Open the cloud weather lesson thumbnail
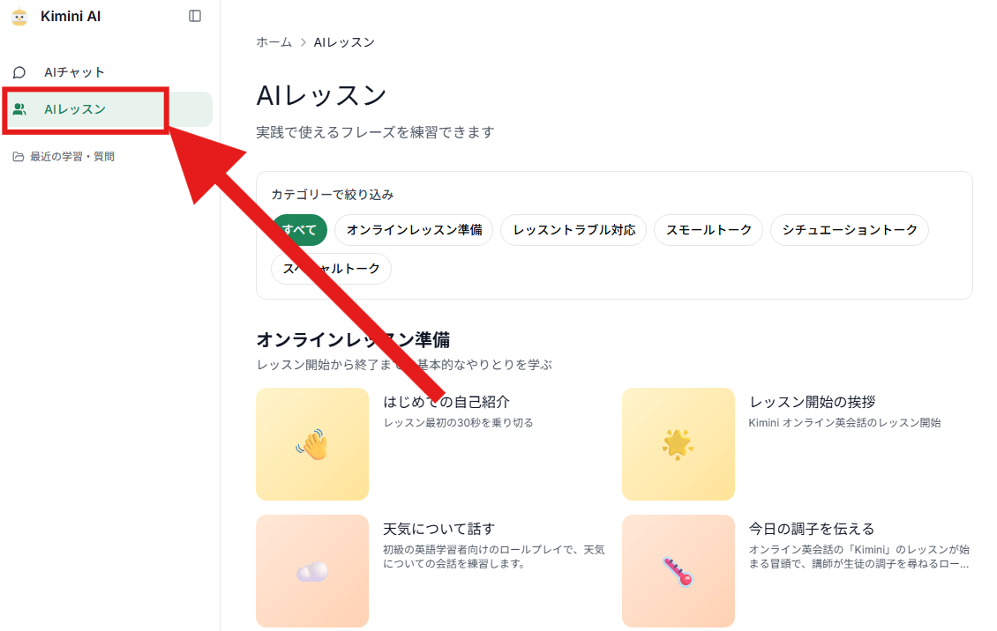This screenshot has height=631, width=997. [311, 571]
